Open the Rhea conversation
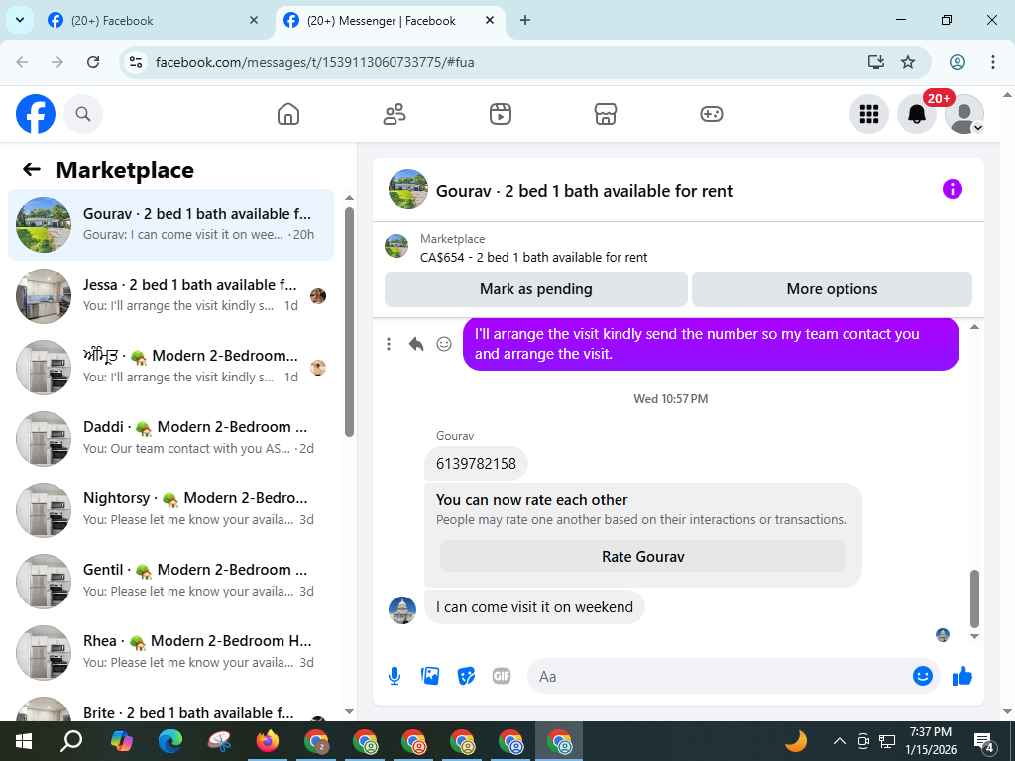Image resolution: width=1015 pixels, height=761 pixels. 170,652
